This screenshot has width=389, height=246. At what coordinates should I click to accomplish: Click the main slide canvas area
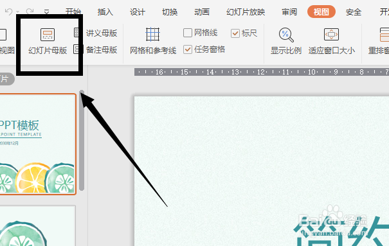[262, 171]
